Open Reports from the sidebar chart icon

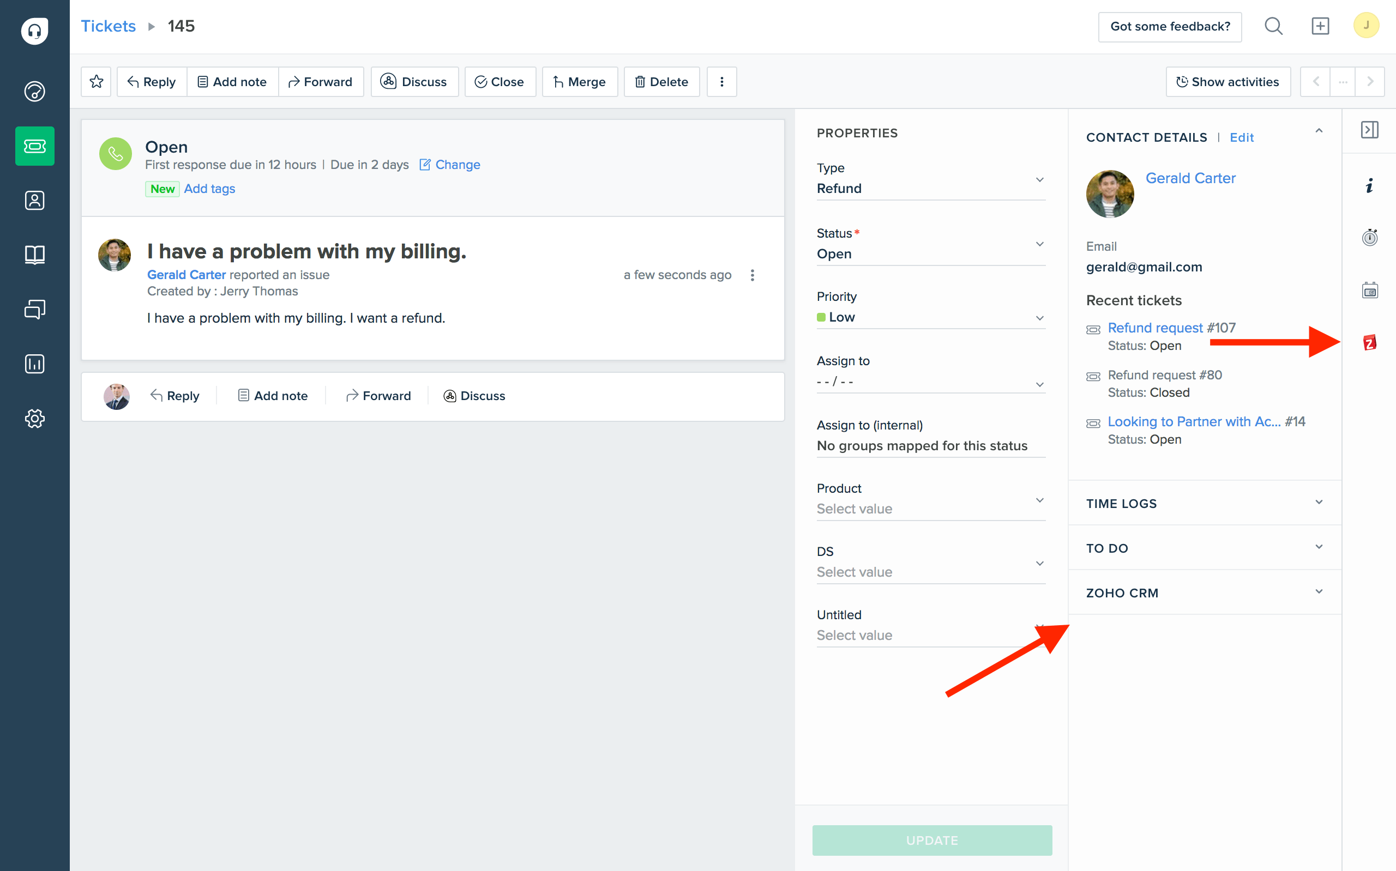[34, 364]
